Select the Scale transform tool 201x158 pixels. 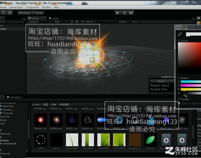(10, 13)
